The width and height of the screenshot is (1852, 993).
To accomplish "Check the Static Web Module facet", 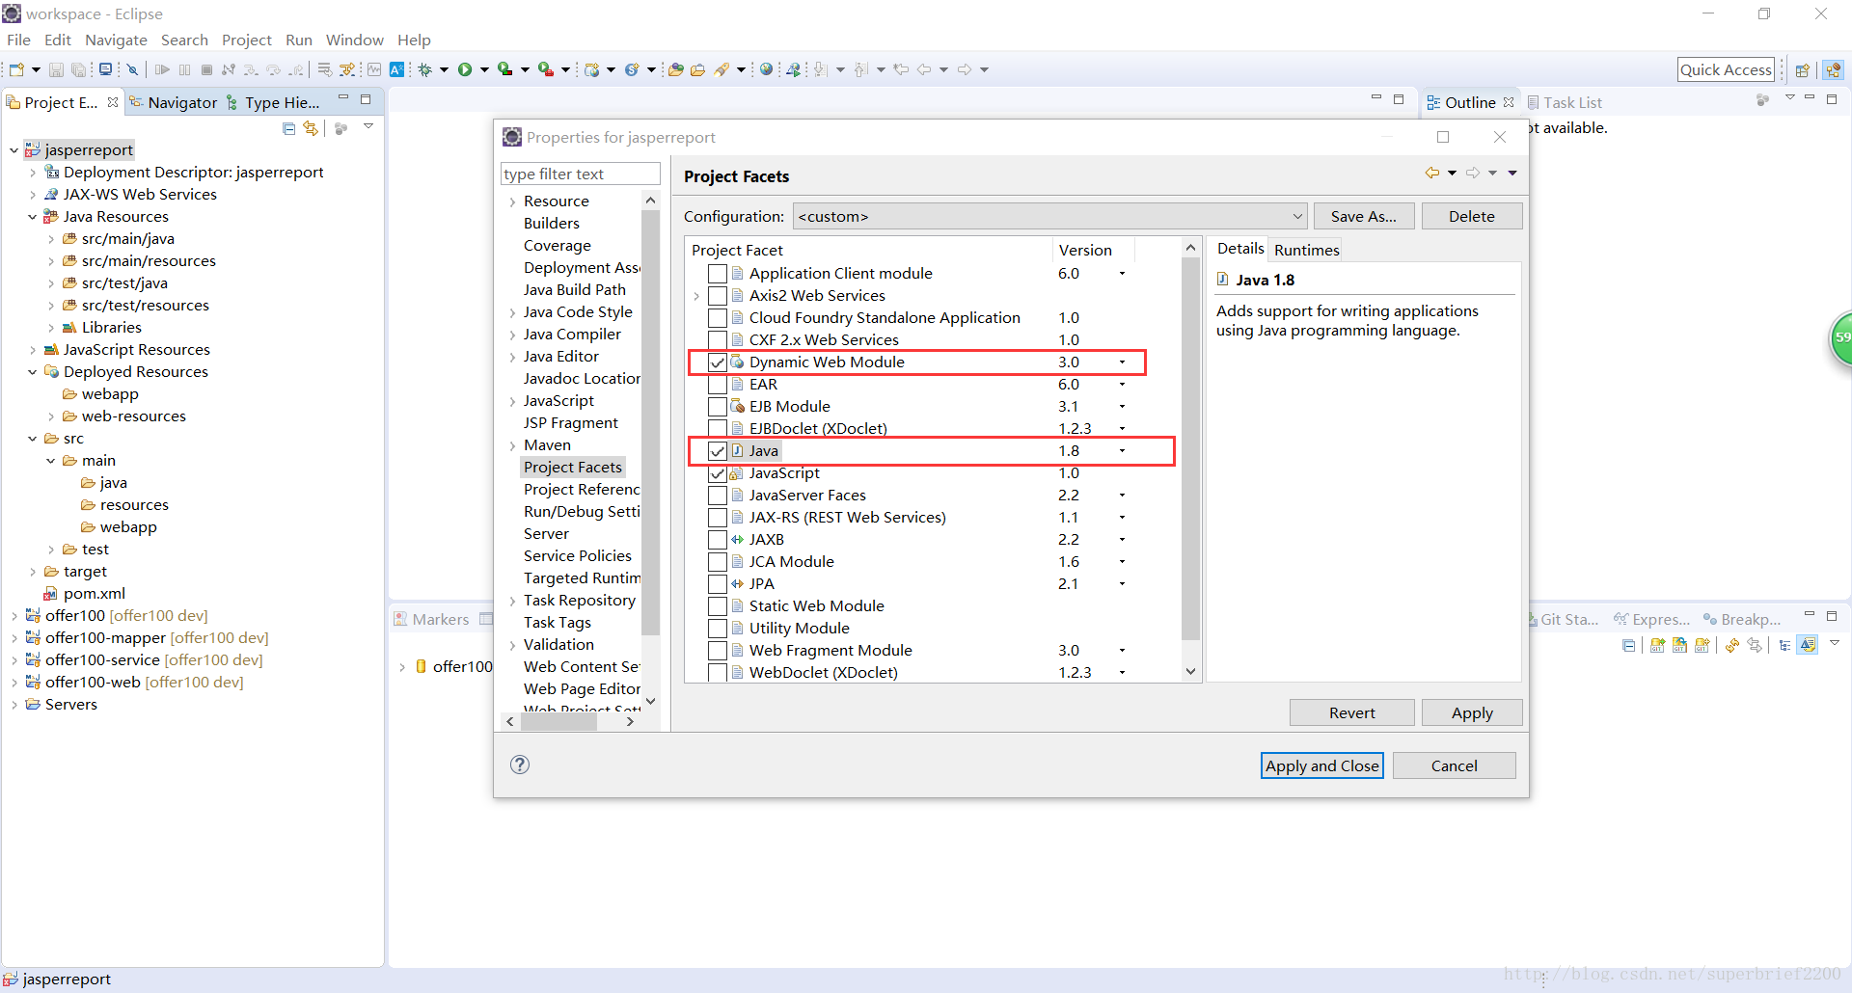I will (717, 606).
